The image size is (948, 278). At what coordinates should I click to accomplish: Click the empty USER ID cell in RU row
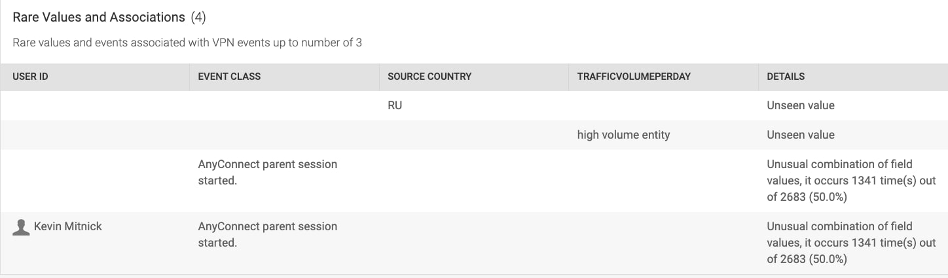[95, 105]
